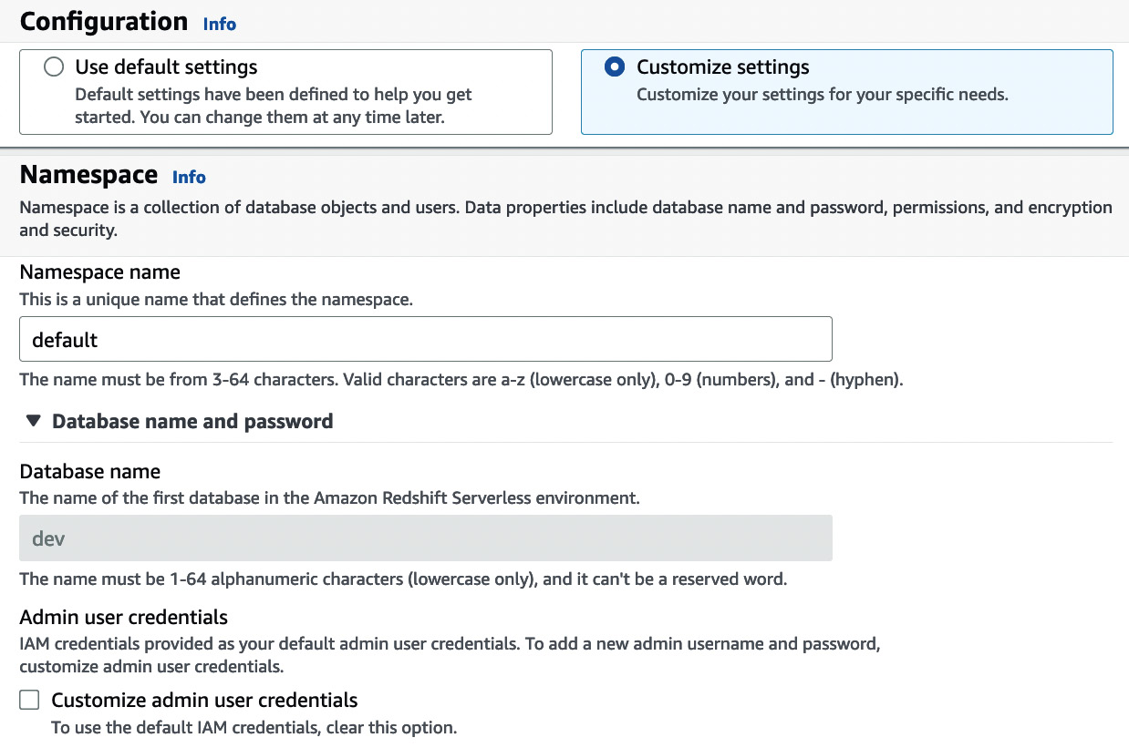This screenshot has height=748, width=1129.
Task: Click the 'Customize your settings for your specific needs' text
Action: point(823,95)
